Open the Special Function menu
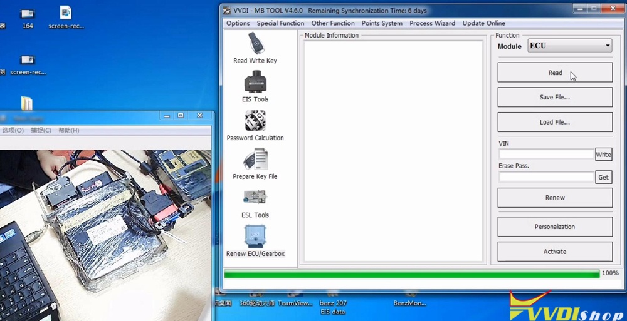Screen dimensions: 627x321 tap(280, 23)
